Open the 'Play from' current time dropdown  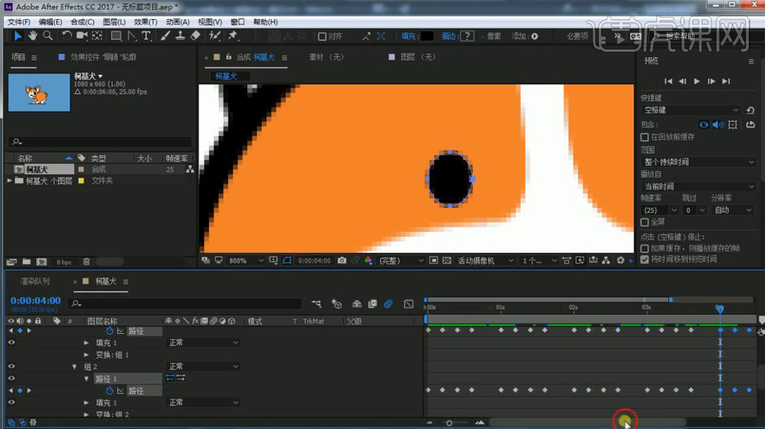[699, 186]
